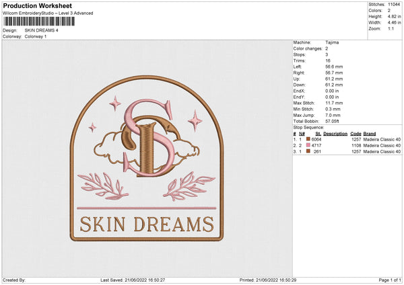Click the Trims value '16'

point(328,60)
